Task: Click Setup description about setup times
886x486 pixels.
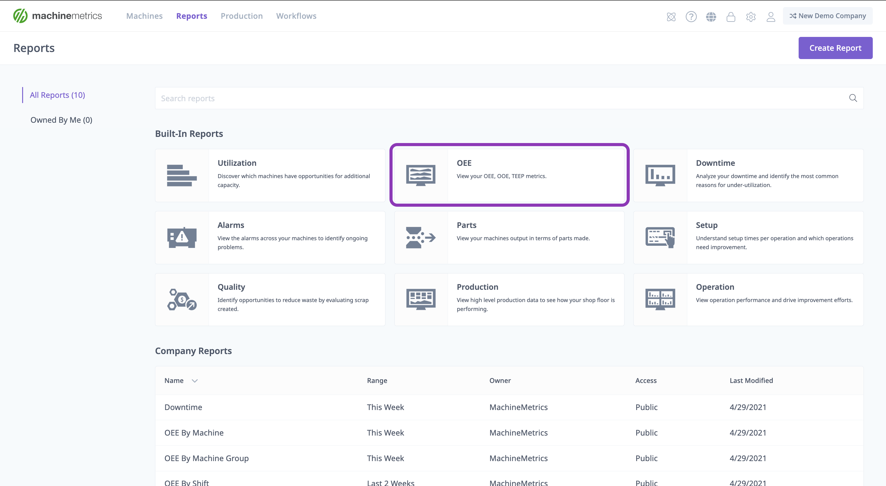Action: [x=774, y=242]
